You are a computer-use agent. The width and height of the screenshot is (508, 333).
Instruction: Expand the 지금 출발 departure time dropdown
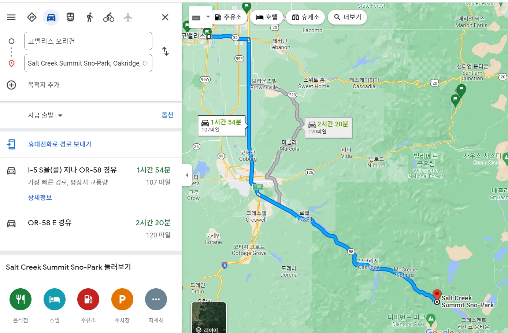[x=45, y=115]
